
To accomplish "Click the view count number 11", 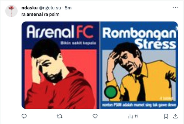I will pos(136,116).
